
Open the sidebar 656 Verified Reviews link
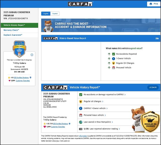point(21,77)
